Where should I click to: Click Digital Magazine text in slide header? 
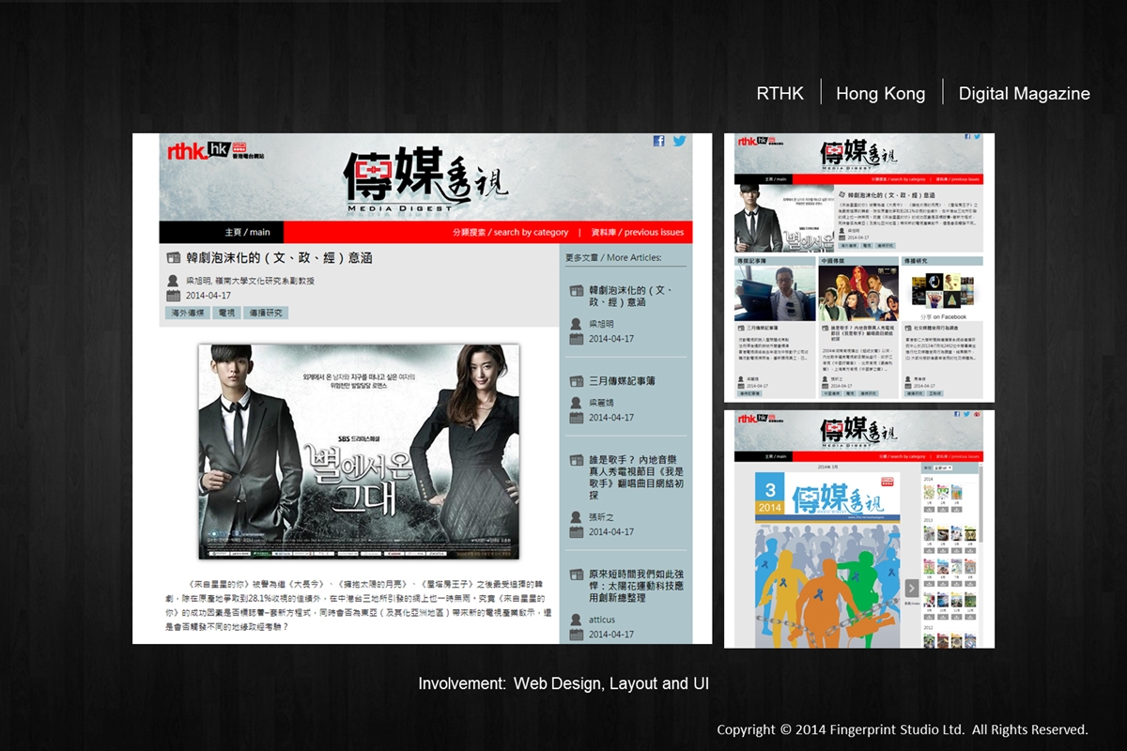tap(1025, 94)
